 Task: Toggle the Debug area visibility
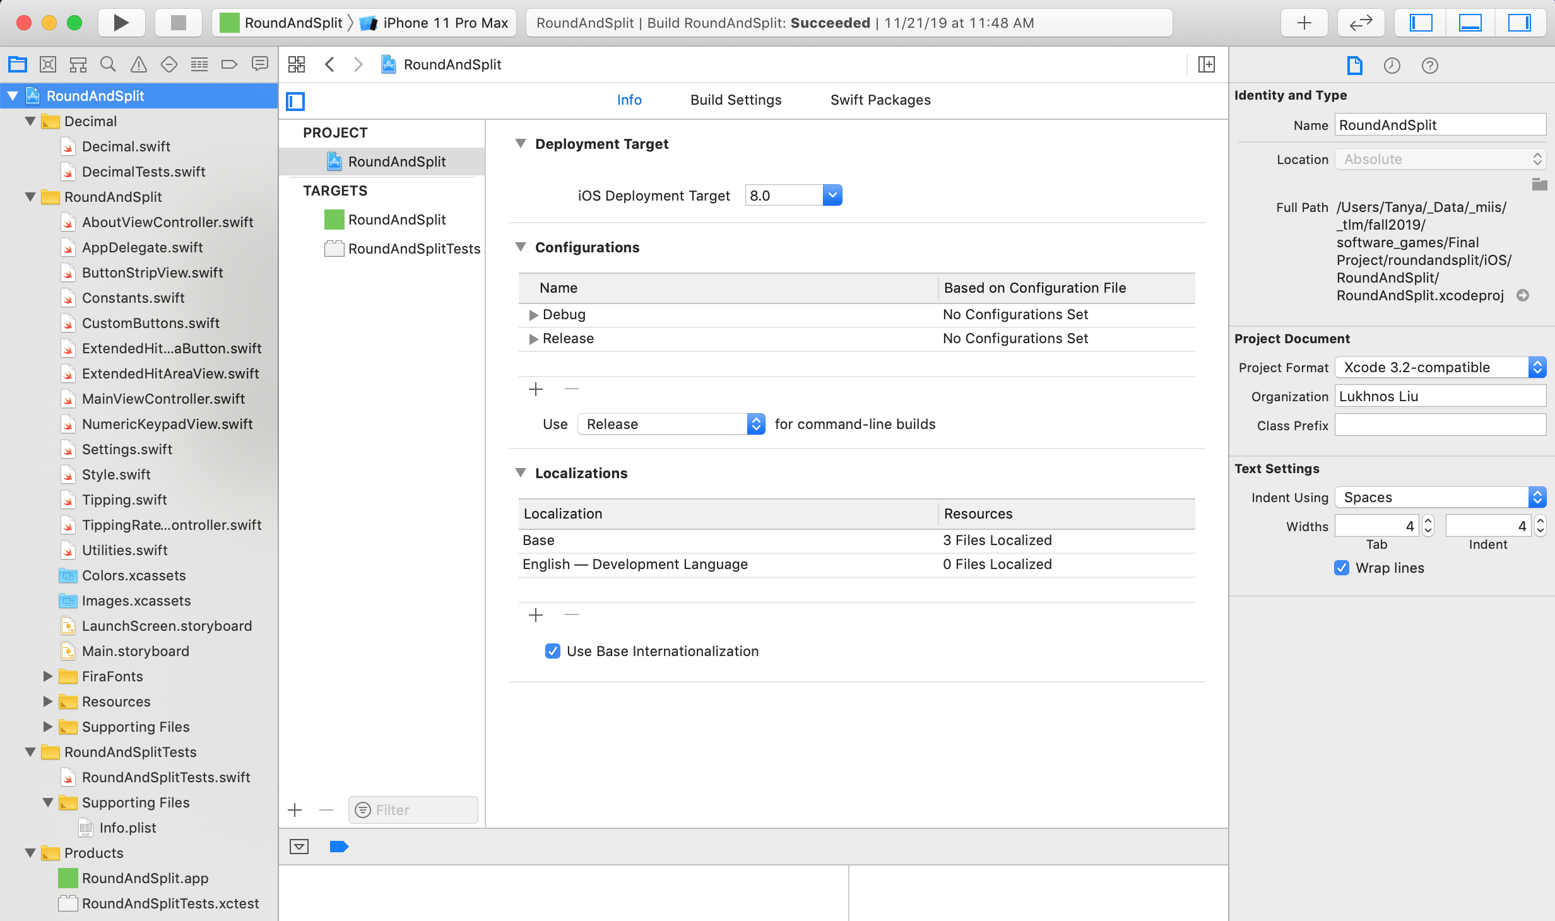[x=1470, y=23]
